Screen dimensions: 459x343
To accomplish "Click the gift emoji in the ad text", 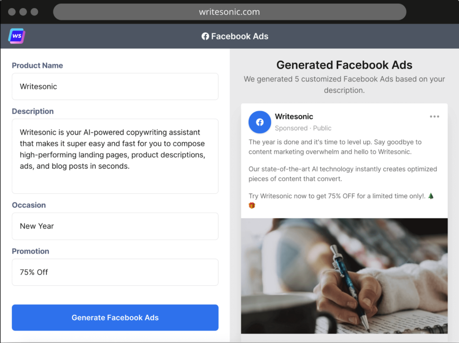I will pyautogui.click(x=252, y=206).
